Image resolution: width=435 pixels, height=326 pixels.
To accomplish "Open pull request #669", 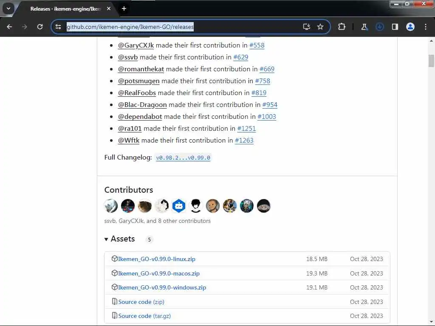I will pyautogui.click(x=267, y=69).
